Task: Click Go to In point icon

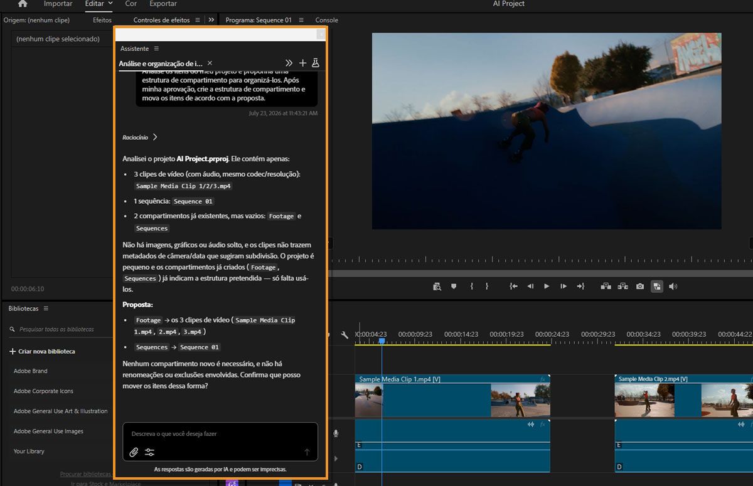Action: (x=514, y=286)
